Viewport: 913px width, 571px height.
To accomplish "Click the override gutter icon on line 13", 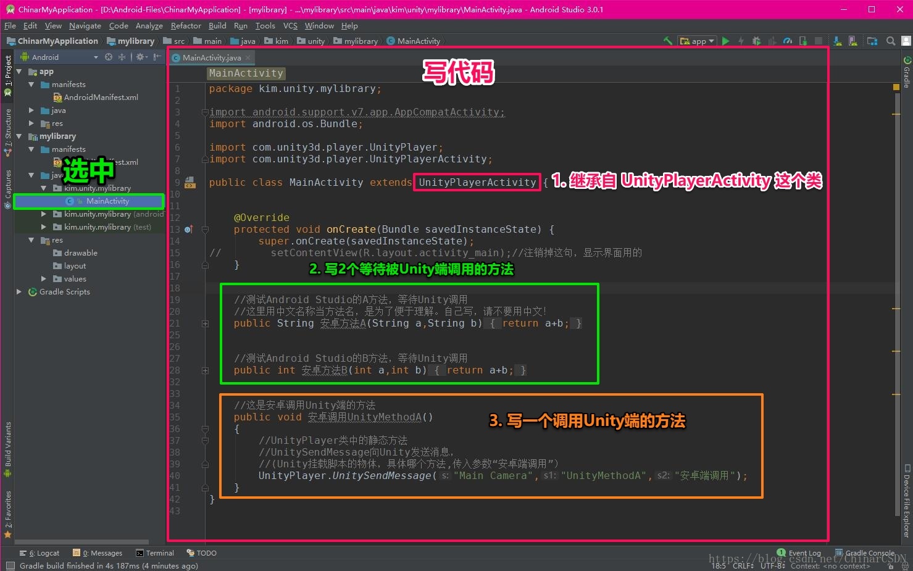I will point(189,230).
